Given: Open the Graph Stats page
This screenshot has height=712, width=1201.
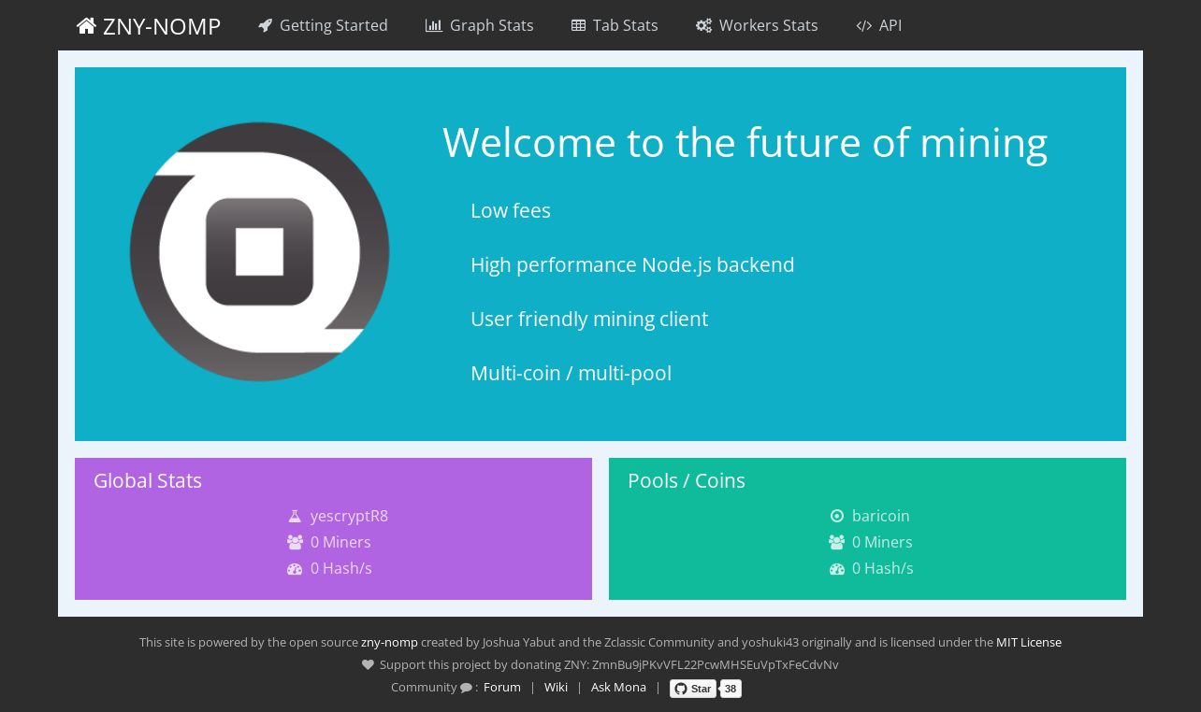Looking at the screenshot, I should click(x=480, y=25).
